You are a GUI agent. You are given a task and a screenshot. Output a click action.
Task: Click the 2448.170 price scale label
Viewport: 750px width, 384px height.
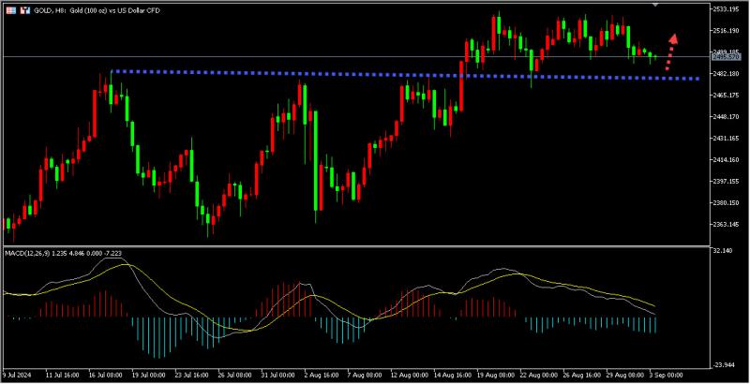coord(724,116)
